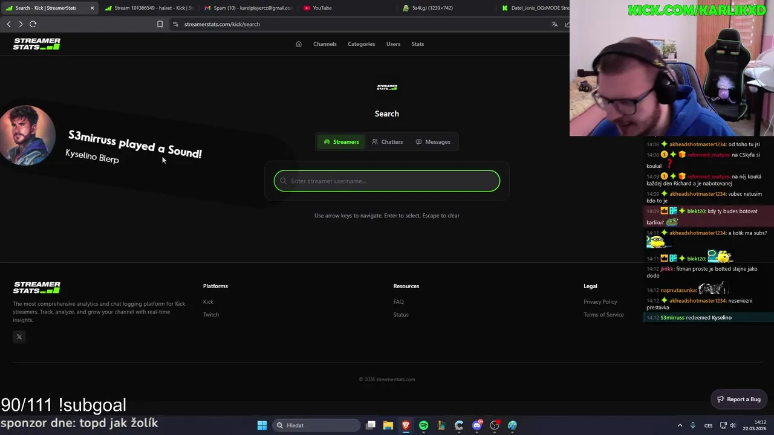Open FAQ link under Resources
This screenshot has height=435, width=774.
click(x=398, y=302)
